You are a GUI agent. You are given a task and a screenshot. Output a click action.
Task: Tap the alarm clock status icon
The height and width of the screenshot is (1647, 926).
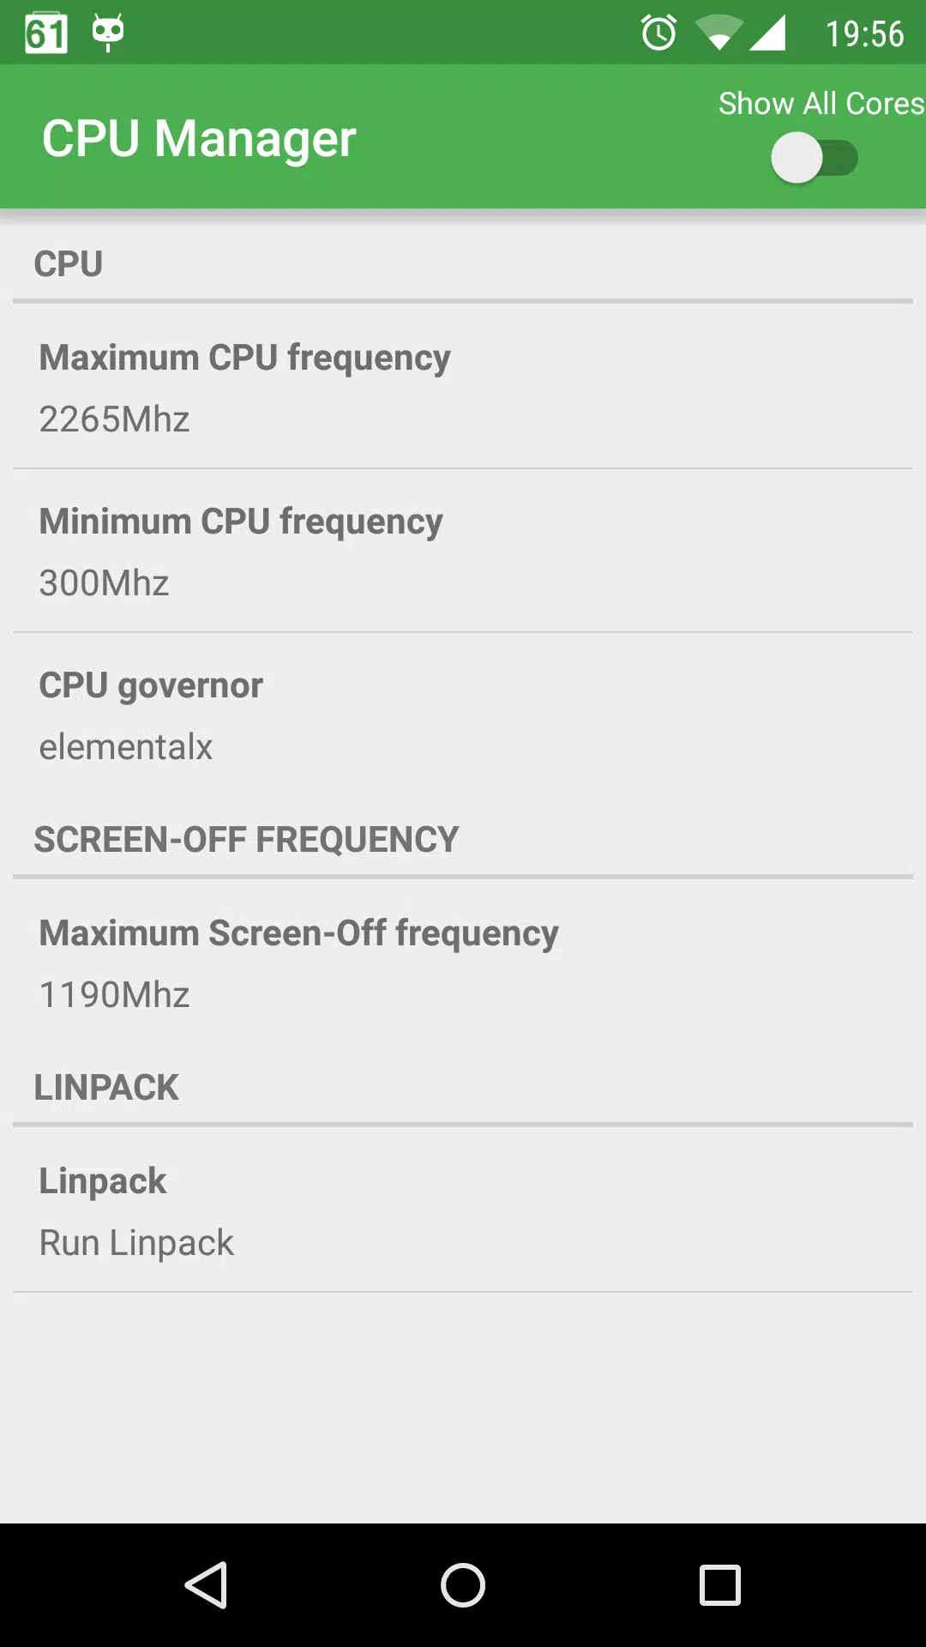[658, 33]
